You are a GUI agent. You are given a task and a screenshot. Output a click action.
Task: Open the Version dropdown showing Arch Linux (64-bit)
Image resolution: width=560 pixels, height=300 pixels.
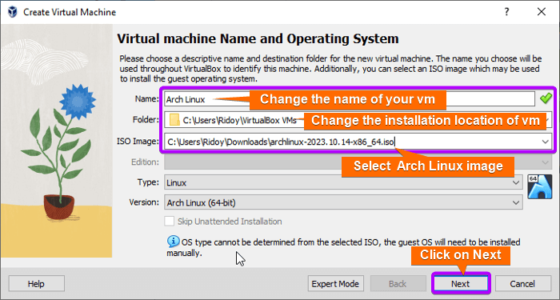coord(343,203)
